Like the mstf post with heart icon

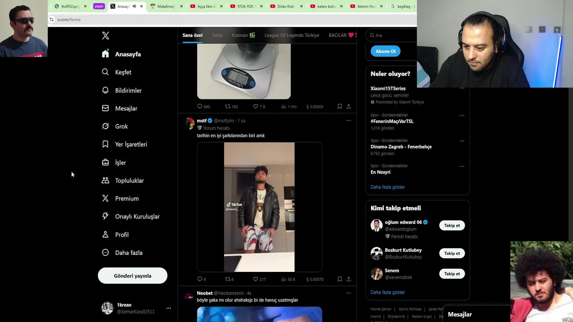pos(256,279)
